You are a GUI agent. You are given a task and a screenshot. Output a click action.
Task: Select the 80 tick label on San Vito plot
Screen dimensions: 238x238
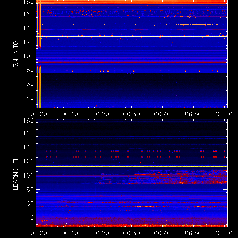coord(30,70)
